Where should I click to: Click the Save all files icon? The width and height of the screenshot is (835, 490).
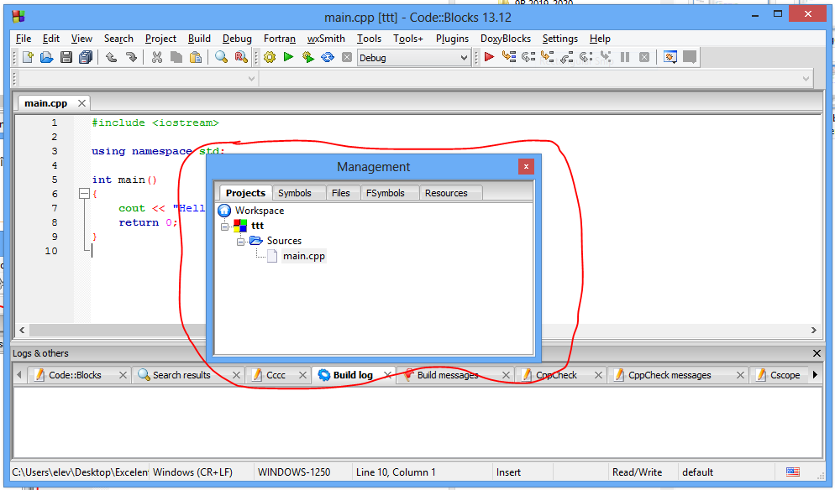86,57
